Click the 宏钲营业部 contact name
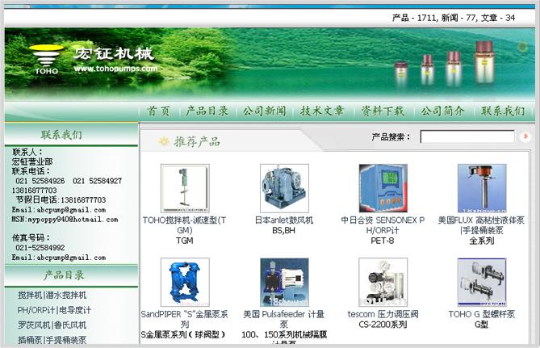Screen dimensions: 540x348 (x=32, y=161)
